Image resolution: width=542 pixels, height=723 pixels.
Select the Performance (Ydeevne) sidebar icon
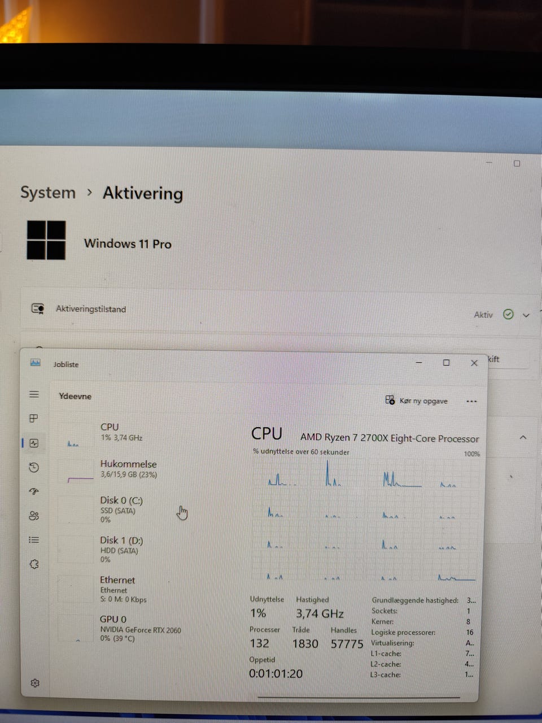34,443
